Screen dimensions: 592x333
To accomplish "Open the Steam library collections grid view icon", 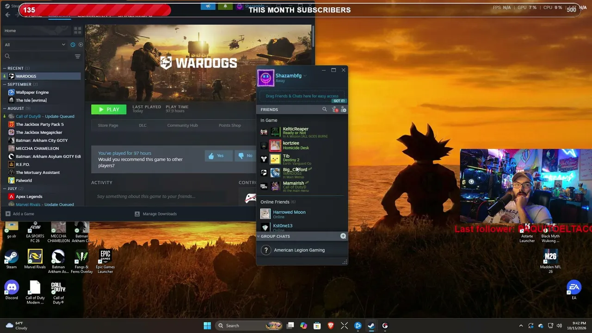I will pyautogui.click(x=78, y=31).
